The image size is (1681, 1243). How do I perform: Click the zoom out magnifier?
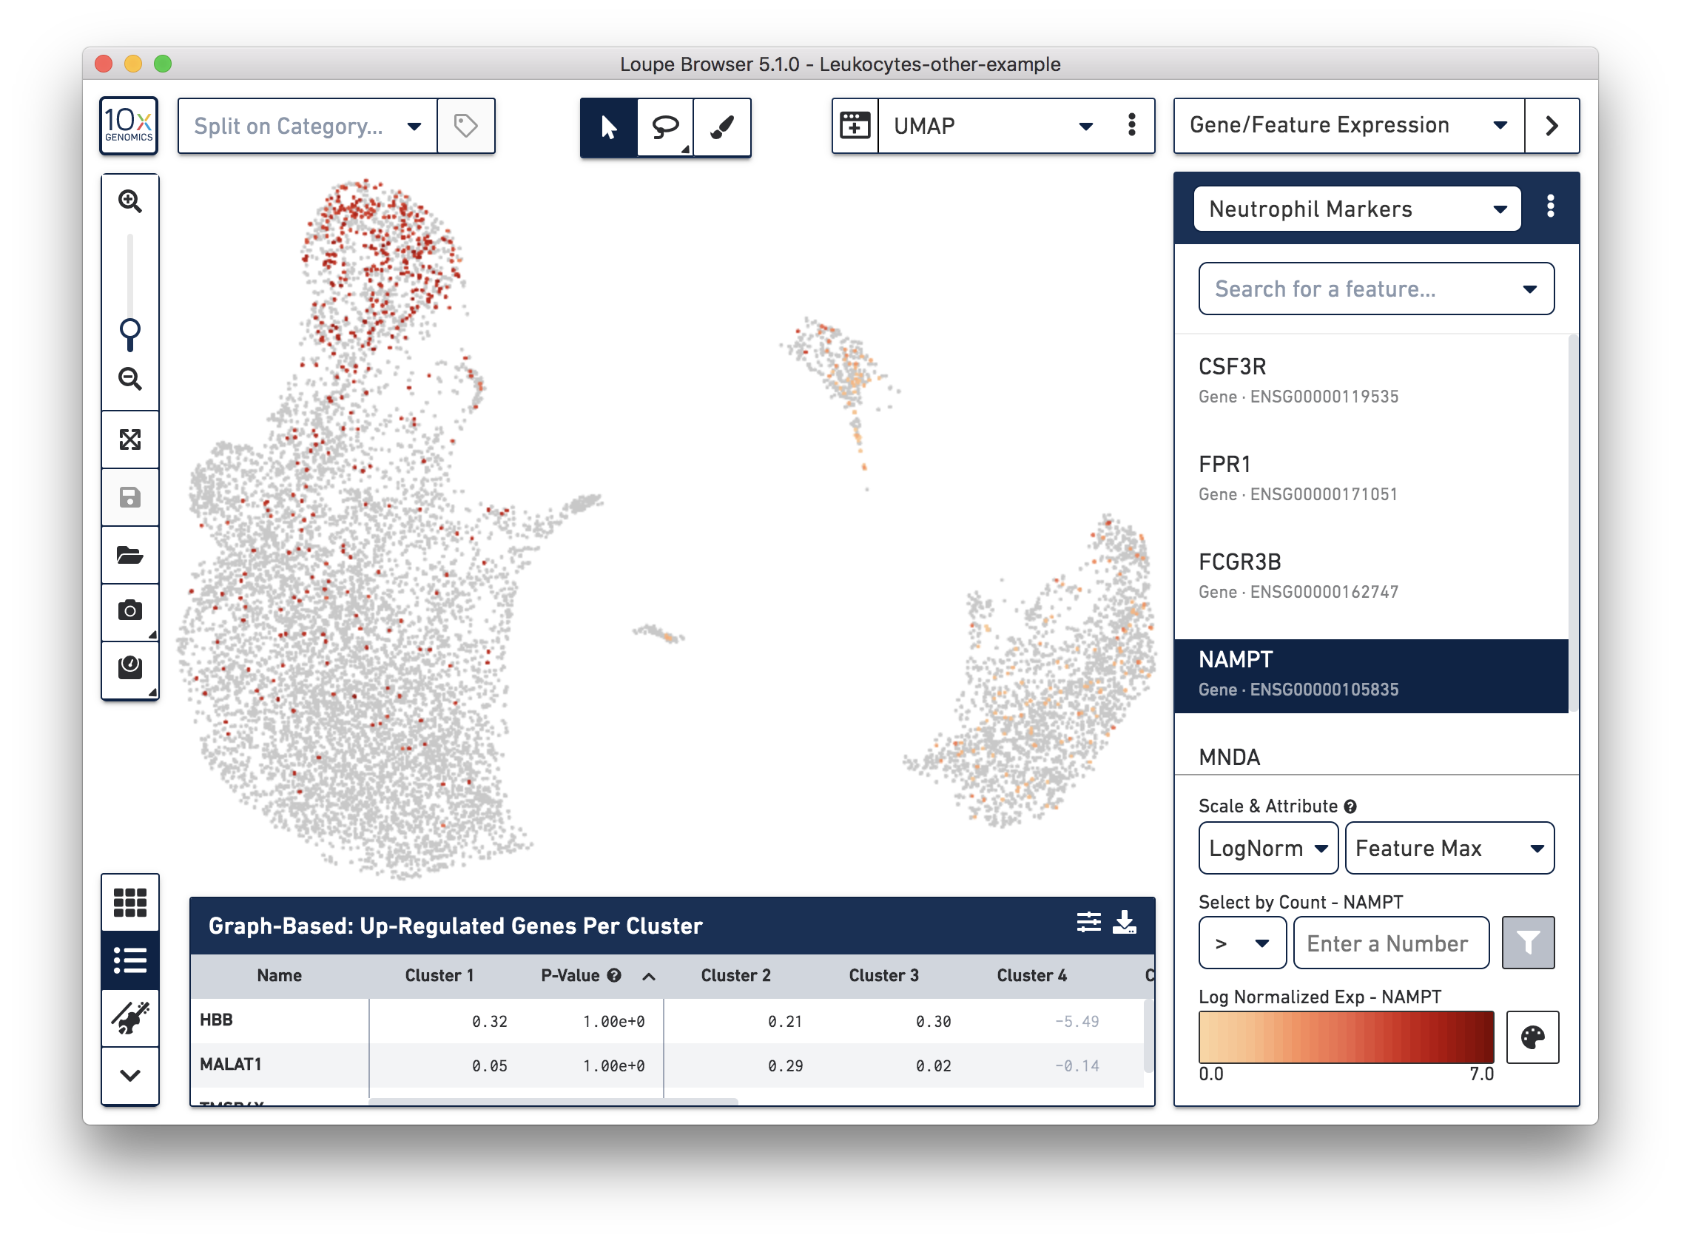point(129,379)
